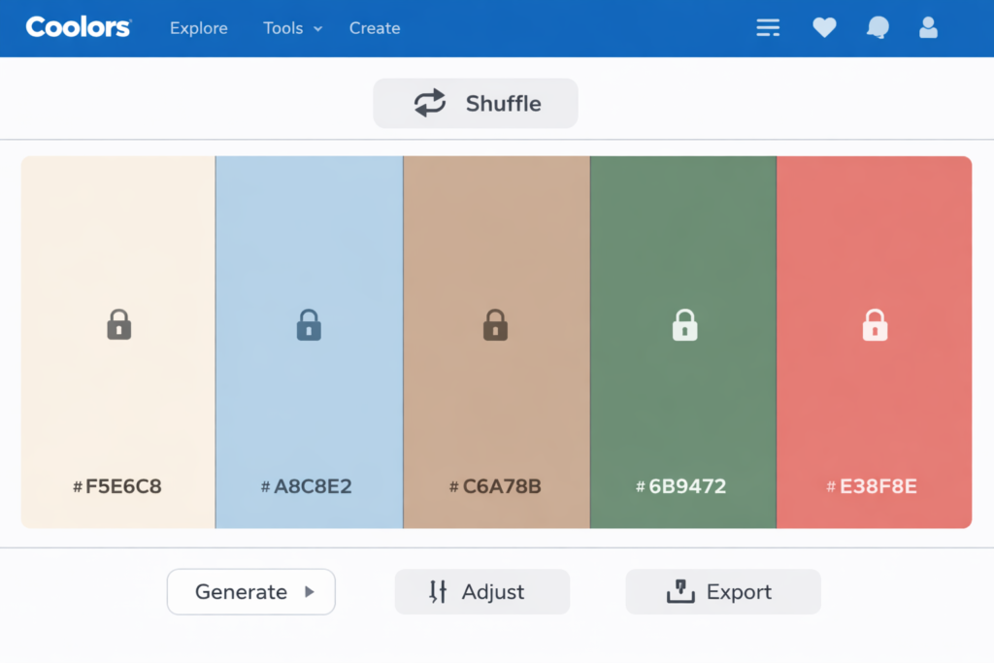Click the Coolors logo
The width and height of the screenshot is (994, 663).
click(x=78, y=27)
